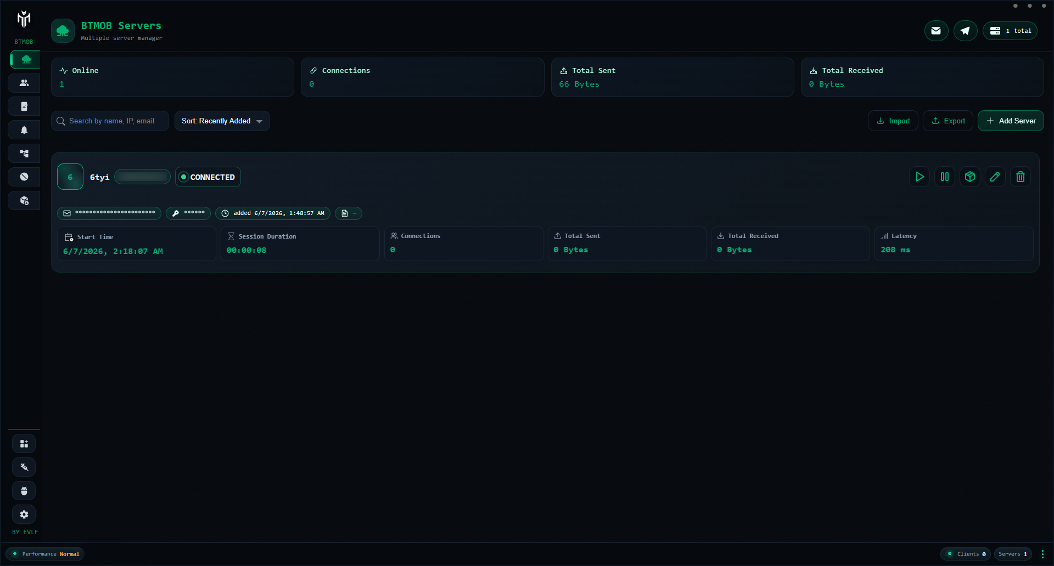Click the Performance Normal status indicator
Viewport: 1054px width, 566px height.
pyautogui.click(x=45, y=554)
